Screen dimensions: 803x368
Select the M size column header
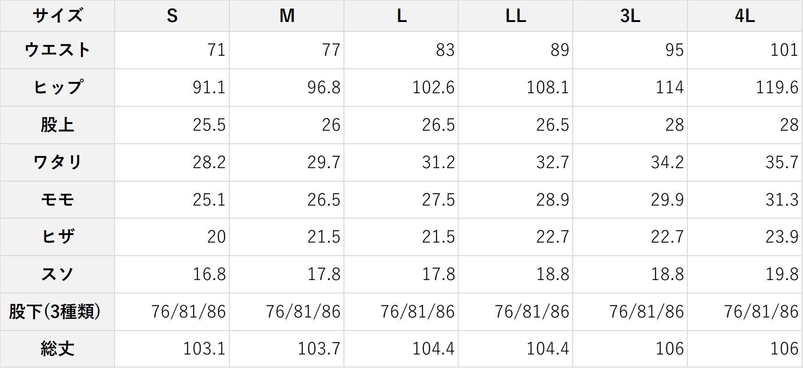point(287,16)
